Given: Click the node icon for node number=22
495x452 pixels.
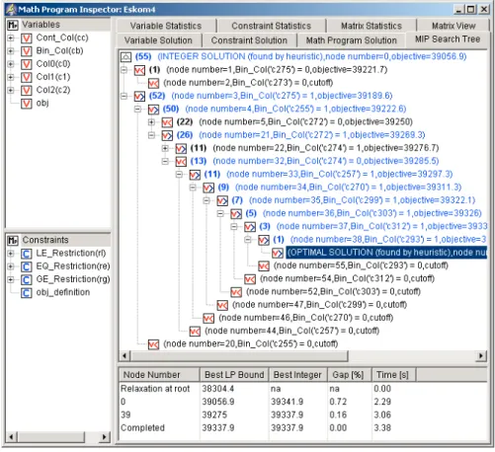Looking at the screenshot, I should (181, 149).
